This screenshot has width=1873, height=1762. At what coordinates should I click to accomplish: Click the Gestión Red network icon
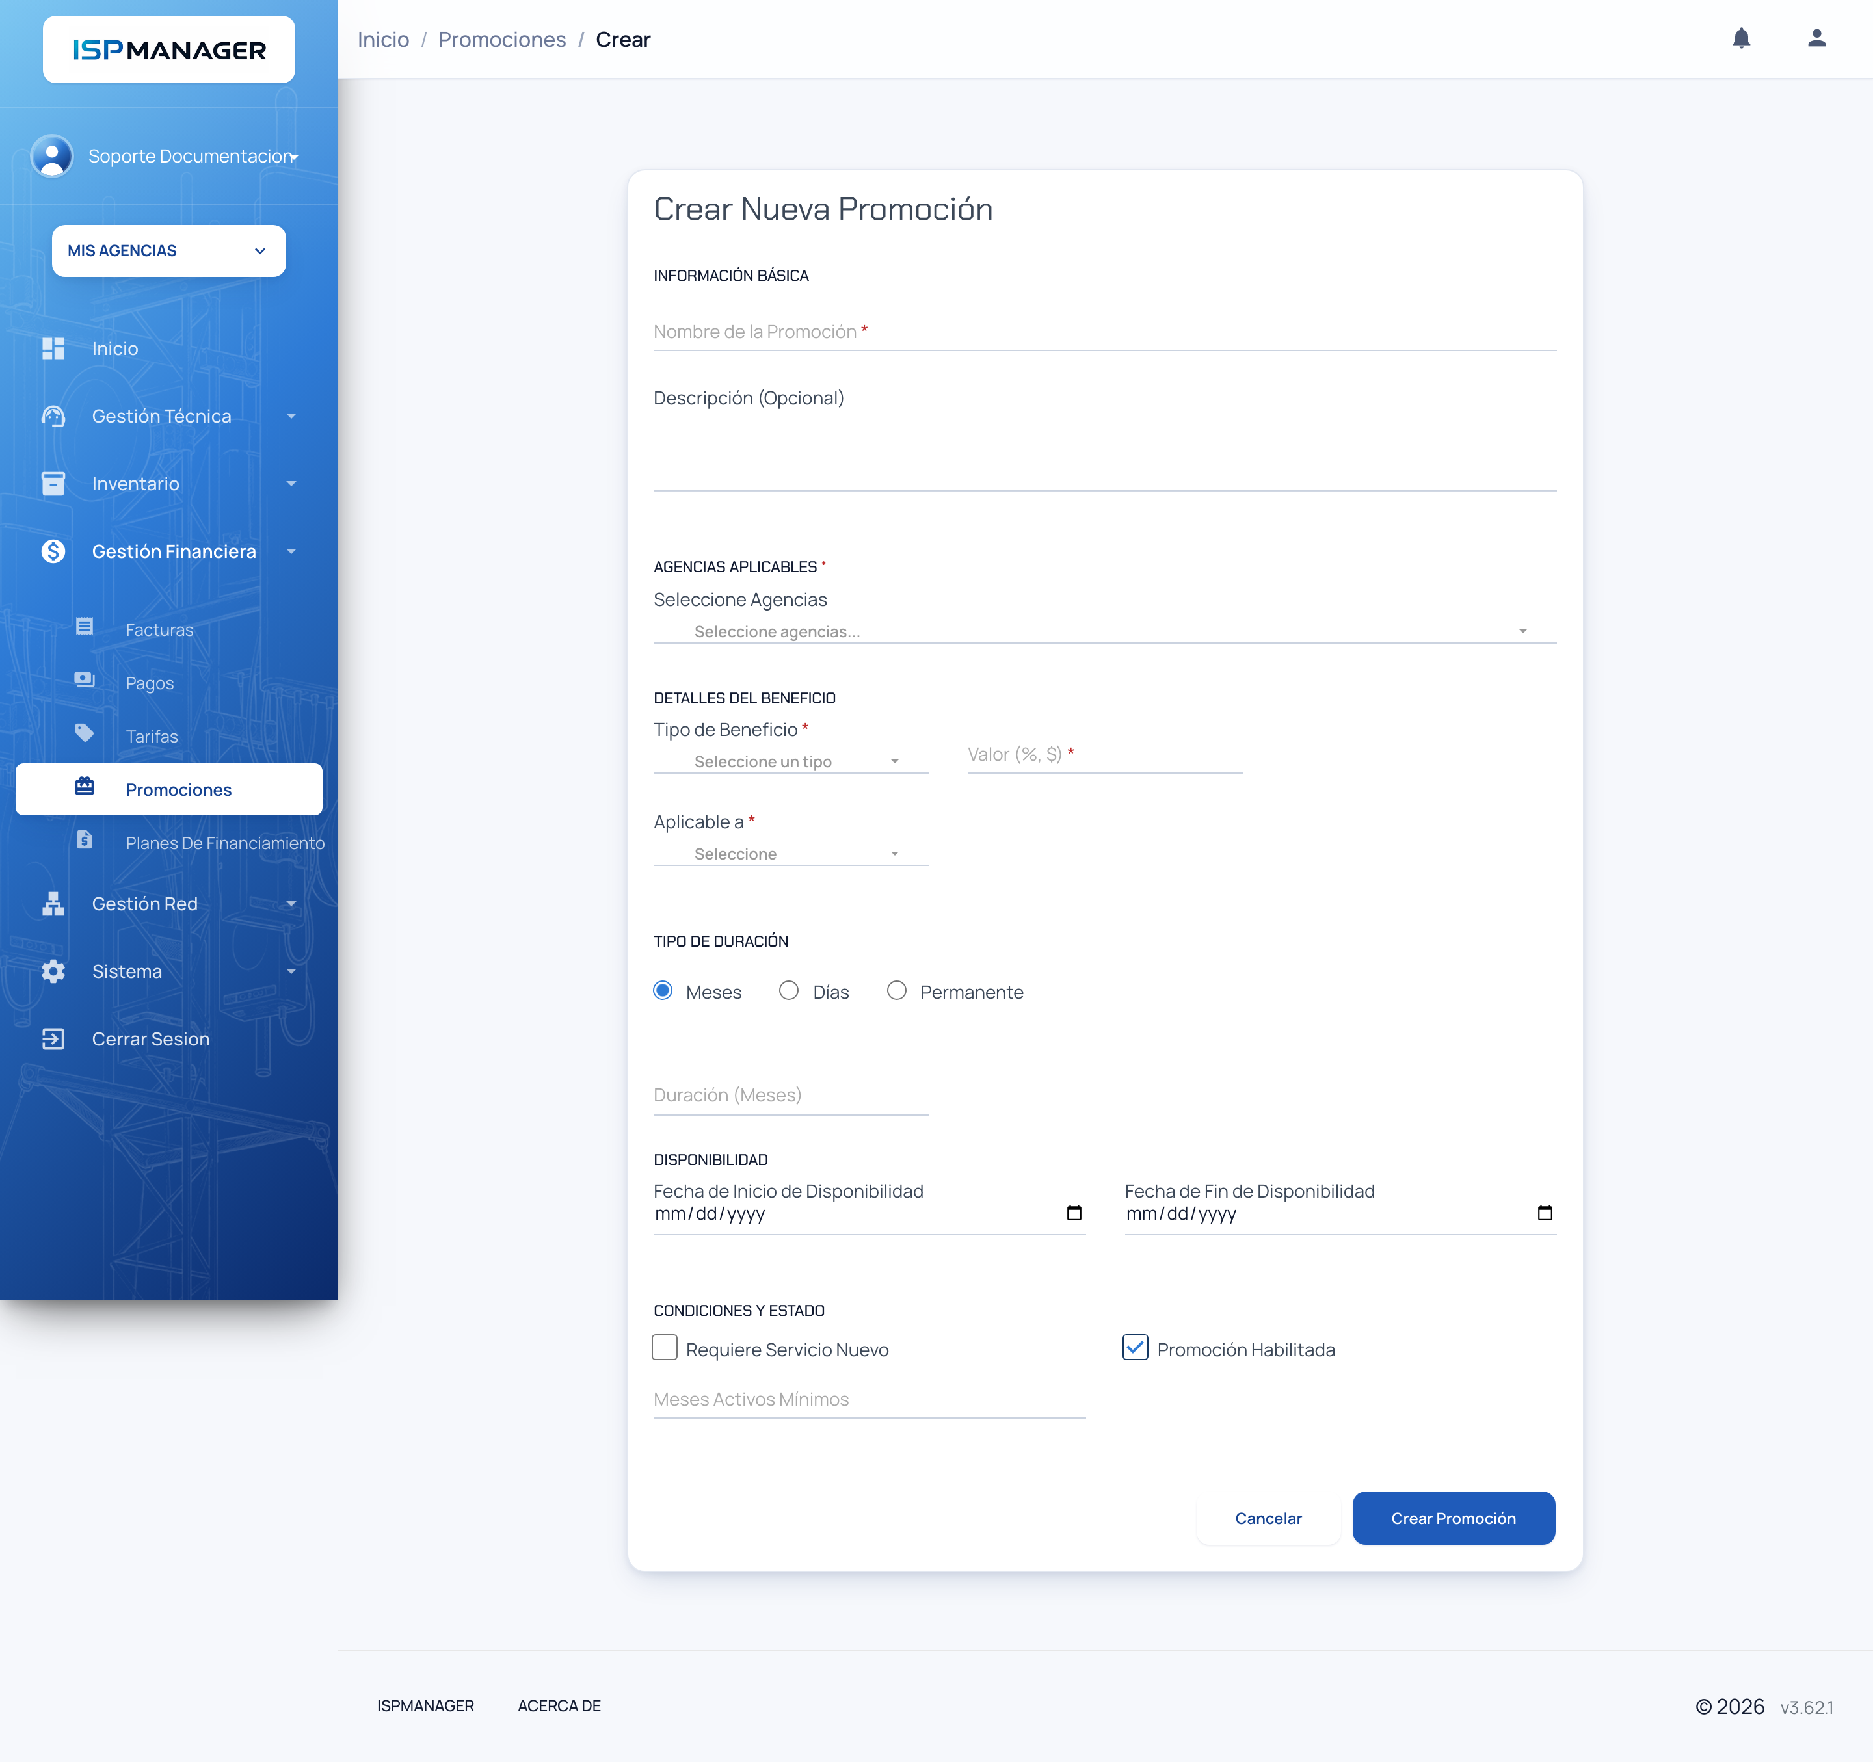pyautogui.click(x=54, y=904)
